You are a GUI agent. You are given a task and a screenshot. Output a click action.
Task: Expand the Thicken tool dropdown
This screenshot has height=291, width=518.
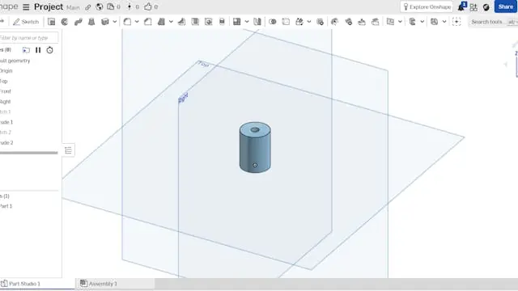115,22
